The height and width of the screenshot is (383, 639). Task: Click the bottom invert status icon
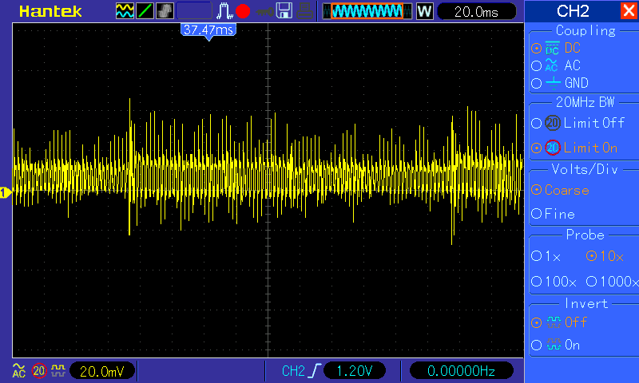click(58, 370)
